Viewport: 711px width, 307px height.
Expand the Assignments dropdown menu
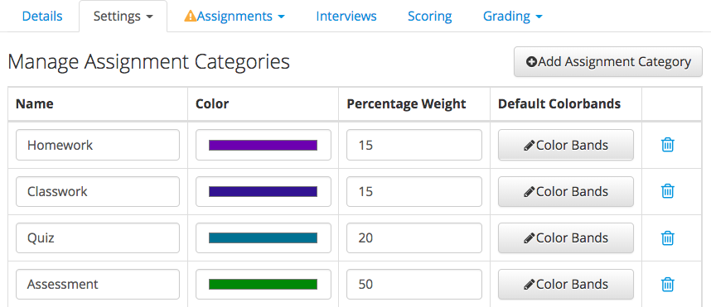(235, 17)
